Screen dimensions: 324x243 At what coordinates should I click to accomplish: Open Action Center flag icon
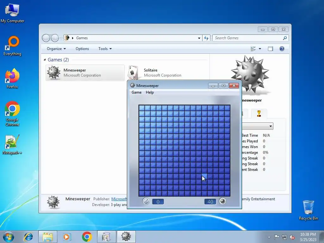[277, 237]
